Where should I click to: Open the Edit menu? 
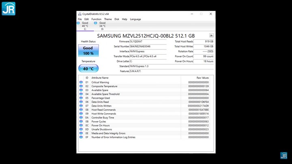pos(86,19)
